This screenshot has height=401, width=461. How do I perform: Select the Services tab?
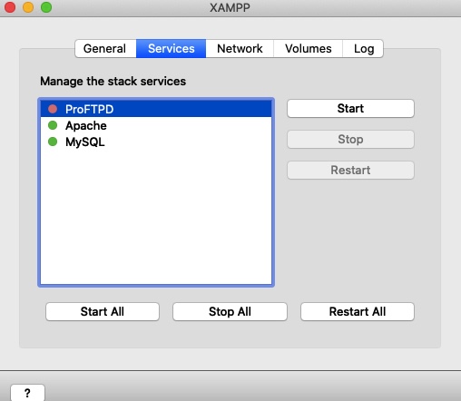(171, 48)
